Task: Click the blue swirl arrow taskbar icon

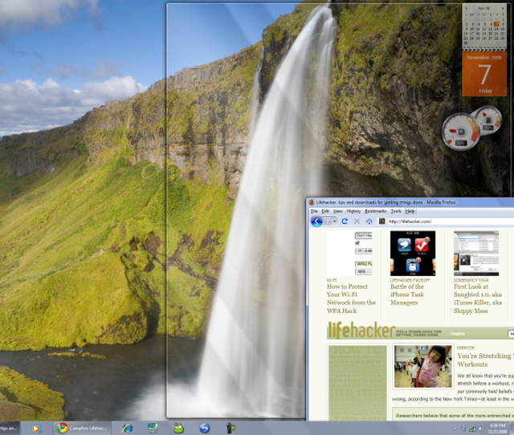Action: (x=205, y=428)
